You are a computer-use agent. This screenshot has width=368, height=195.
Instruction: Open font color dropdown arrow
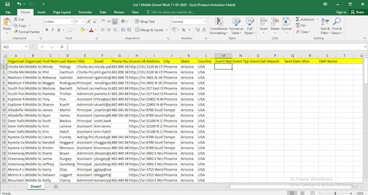[x=96, y=30]
